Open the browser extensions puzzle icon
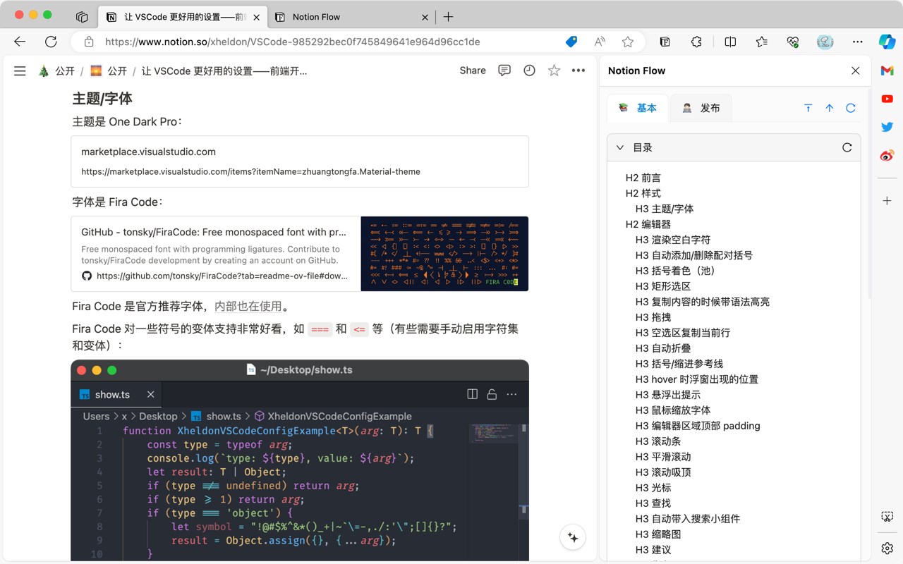Viewport: 903px width, 564px height. tap(696, 42)
